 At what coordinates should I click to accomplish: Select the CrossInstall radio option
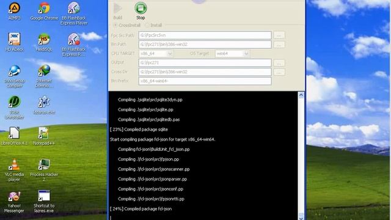(115, 25)
